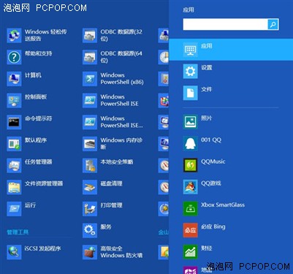293x274 pixels.
Task: Open the Computer (计算机) icon
Action: tap(14, 79)
